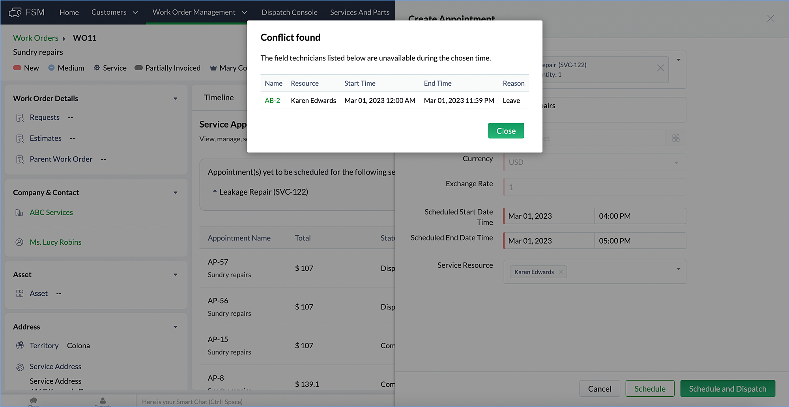Expand the Customers menu chevron
789x407 pixels.
(x=135, y=12)
